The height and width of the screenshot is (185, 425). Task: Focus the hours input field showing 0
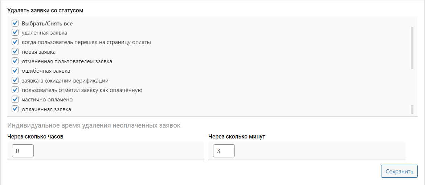coord(23,151)
